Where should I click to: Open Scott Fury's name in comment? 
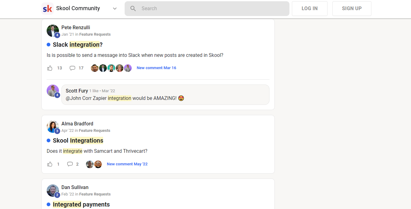pos(77,91)
